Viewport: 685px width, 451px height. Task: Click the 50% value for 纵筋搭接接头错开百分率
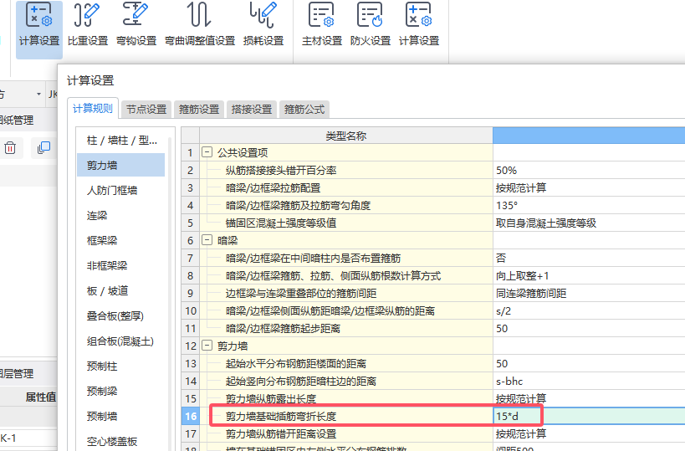click(x=589, y=170)
